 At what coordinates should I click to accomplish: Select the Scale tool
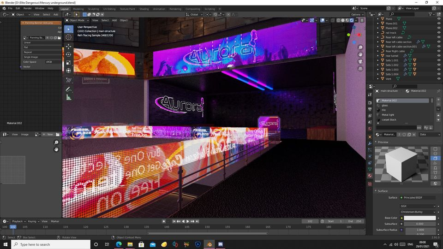pos(68,63)
